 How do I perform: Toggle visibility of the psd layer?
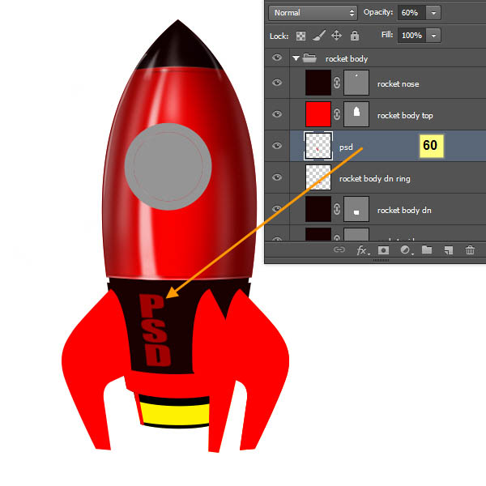click(x=278, y=146)
